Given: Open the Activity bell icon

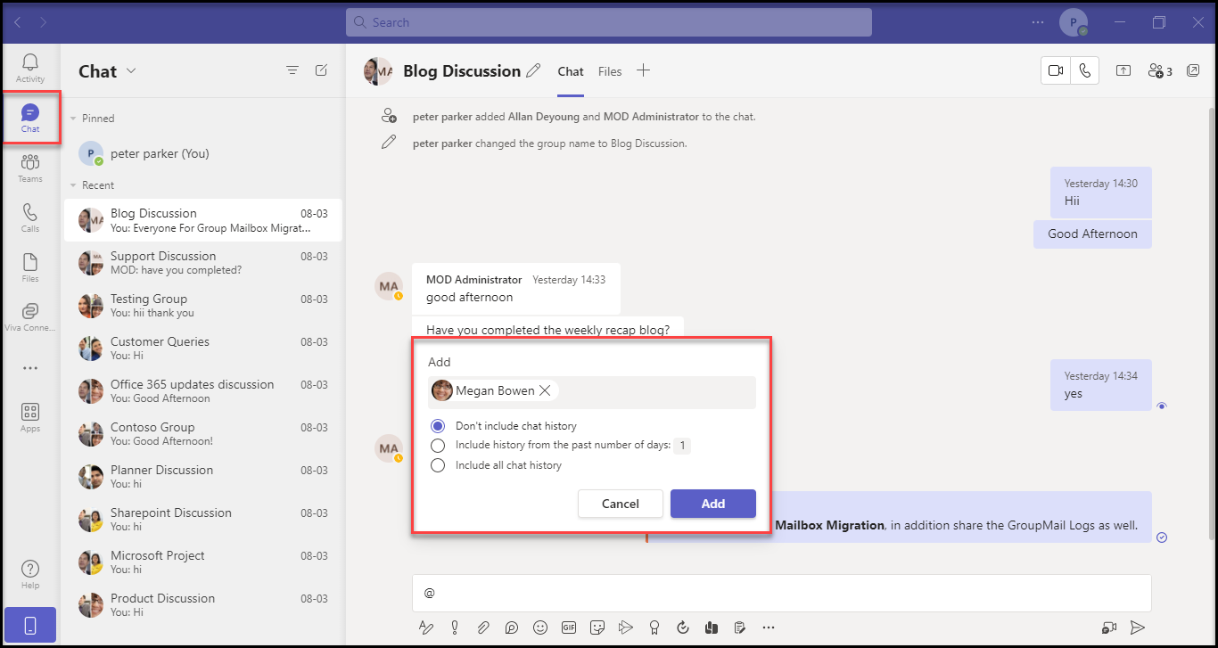Looking at the screenshot, I should pos(30,67).
